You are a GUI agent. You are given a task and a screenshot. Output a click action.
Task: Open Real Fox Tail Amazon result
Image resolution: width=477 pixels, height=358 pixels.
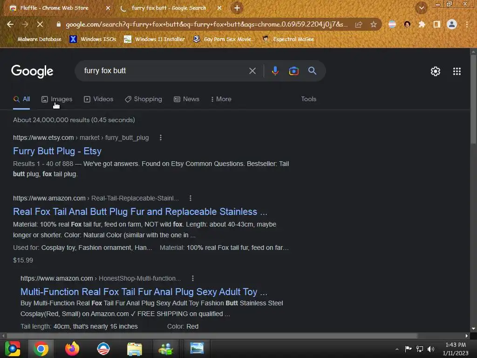pyautogui.click(x=140, y=212)
